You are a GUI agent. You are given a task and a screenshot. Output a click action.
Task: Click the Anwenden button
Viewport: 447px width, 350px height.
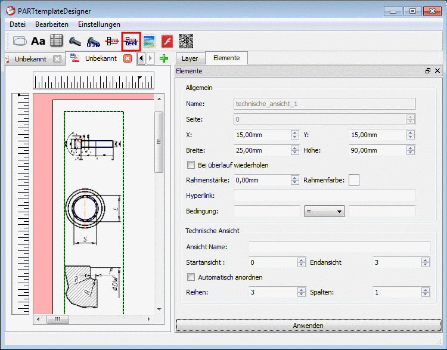308,326
